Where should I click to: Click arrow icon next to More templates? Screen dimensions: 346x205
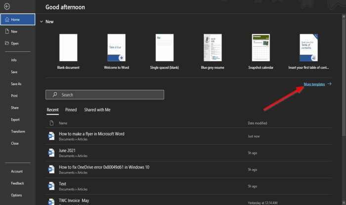click(330, 84)
